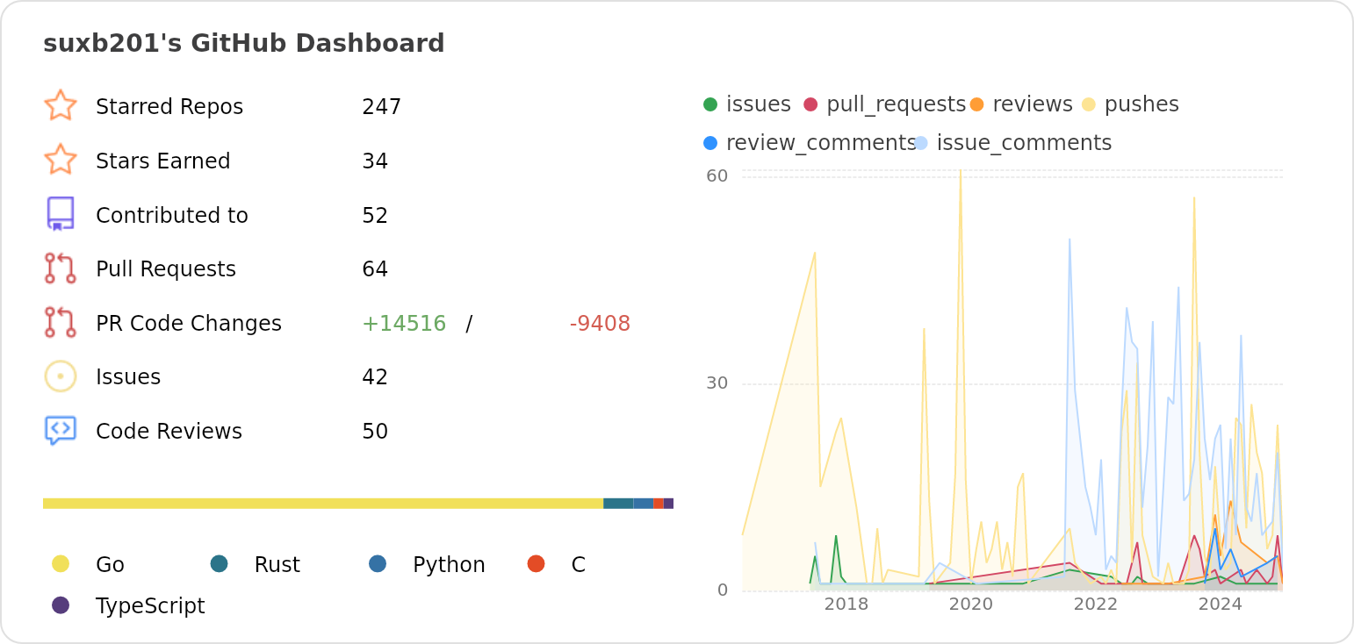Click the 2018 x-axis label

pos(846,605)
